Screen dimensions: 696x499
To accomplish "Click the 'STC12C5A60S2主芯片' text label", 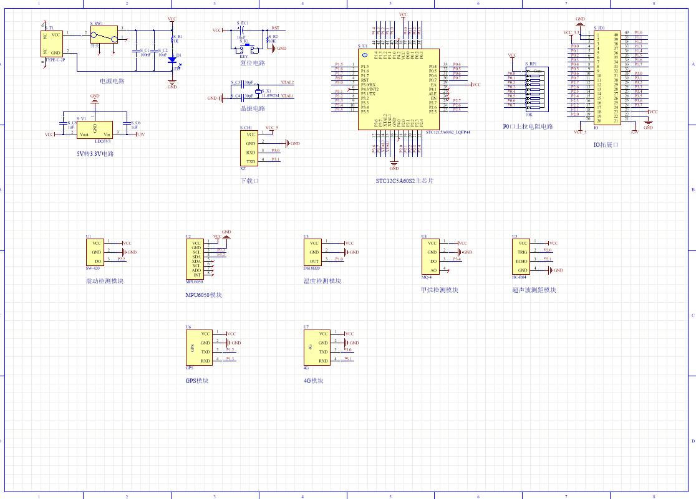I will click(404, 181).
